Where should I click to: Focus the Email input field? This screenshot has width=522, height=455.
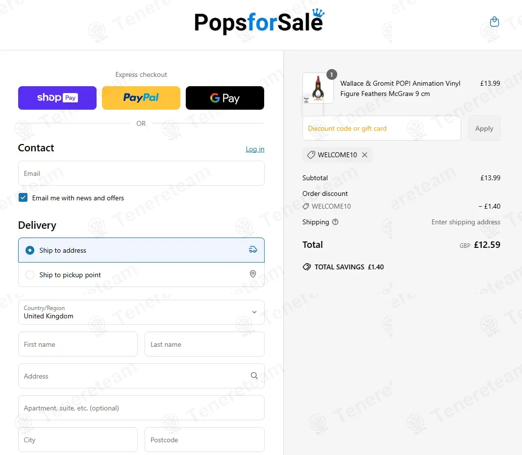point(141,173)
